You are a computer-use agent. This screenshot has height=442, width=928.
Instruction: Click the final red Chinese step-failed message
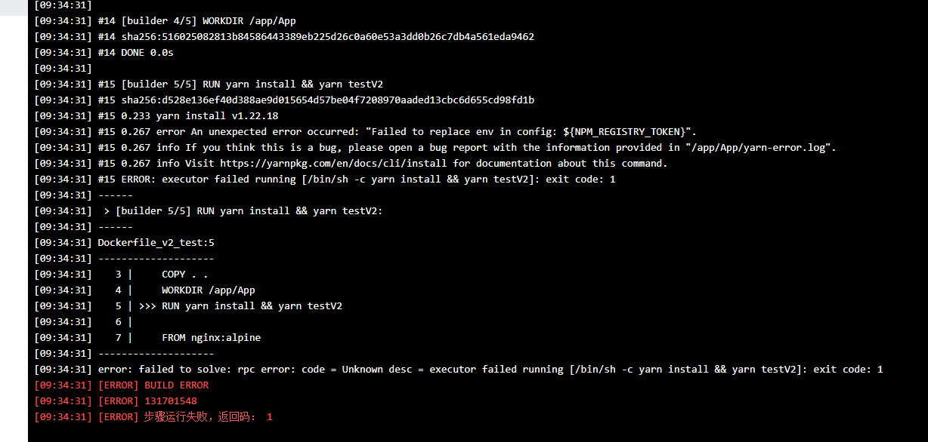pos(153,417)
